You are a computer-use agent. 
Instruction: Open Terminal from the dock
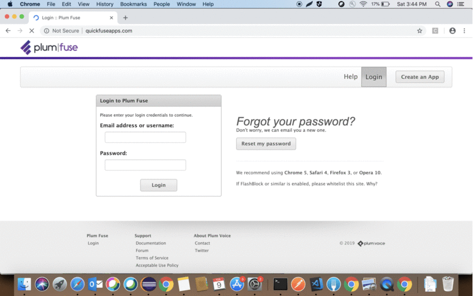(281, 284)
